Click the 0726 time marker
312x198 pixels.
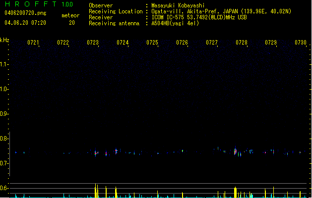click(182, 43)
